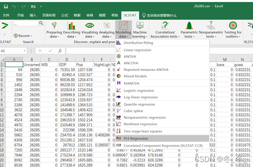Select PLS Regression menu item
The height and width of the screenshot is (167, 253).
coord(162,139)
